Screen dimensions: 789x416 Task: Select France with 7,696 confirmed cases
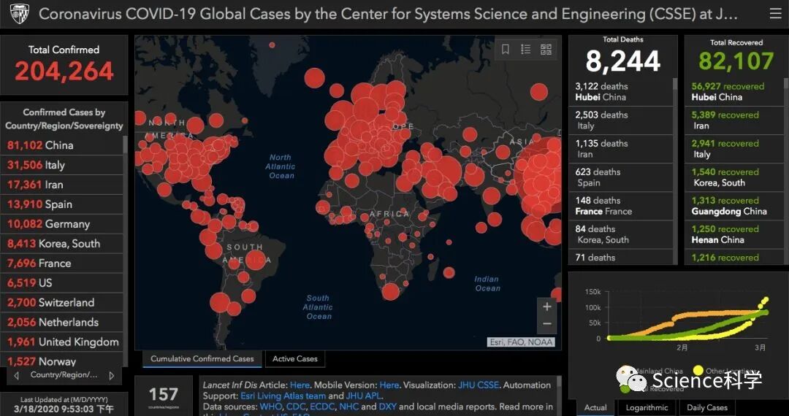(62, 263)
